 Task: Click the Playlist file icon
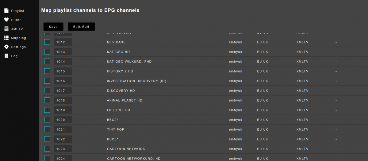(6, 11)
